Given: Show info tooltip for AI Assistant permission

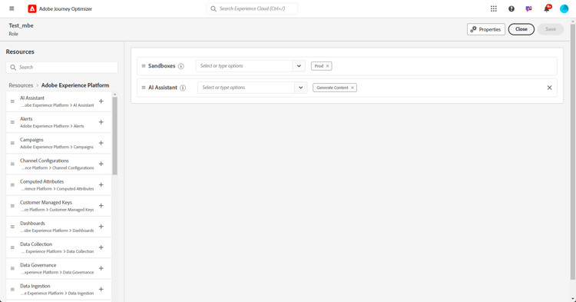Looking at the screenshot, I should tap(183, 88).
